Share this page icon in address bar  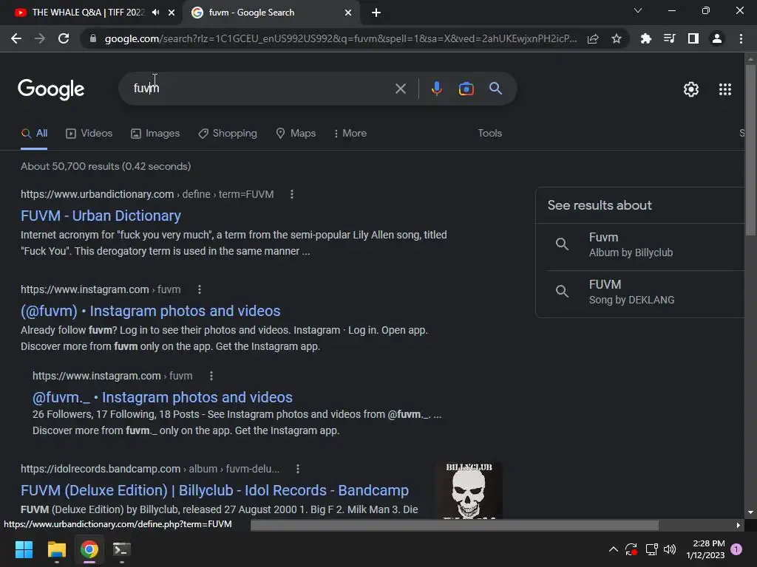(593, 38)
